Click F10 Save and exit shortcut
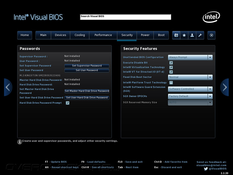 pos(130,162)
